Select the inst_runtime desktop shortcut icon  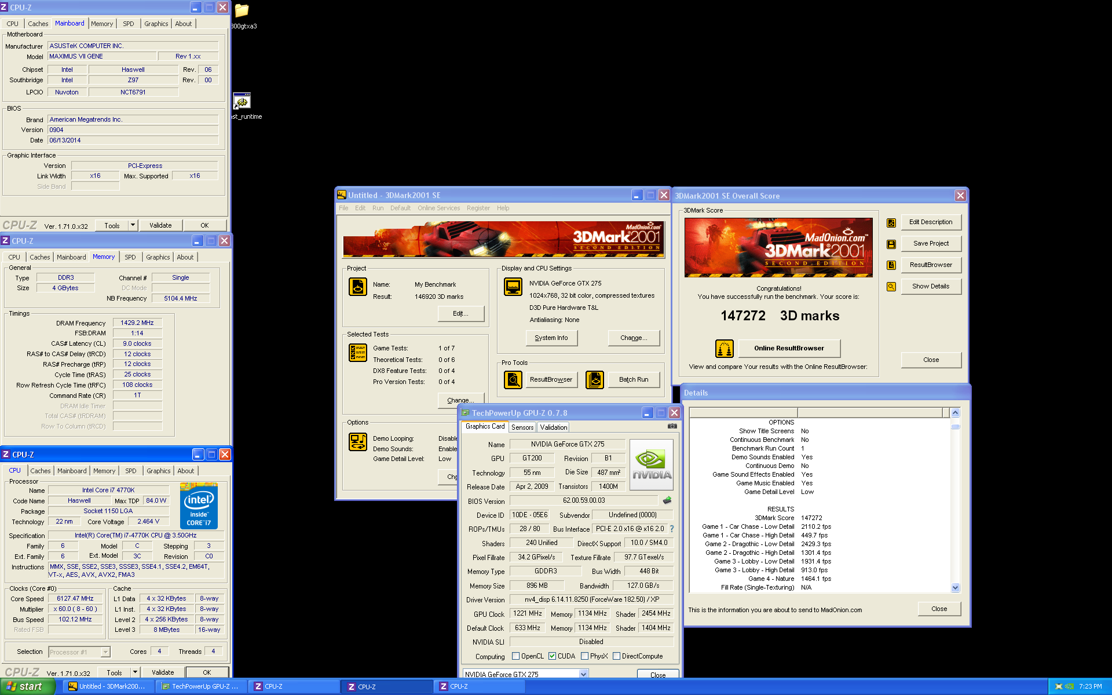(242, 101)
